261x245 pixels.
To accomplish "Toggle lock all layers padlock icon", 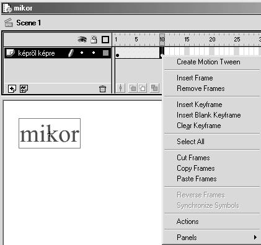I will point(94,39).
